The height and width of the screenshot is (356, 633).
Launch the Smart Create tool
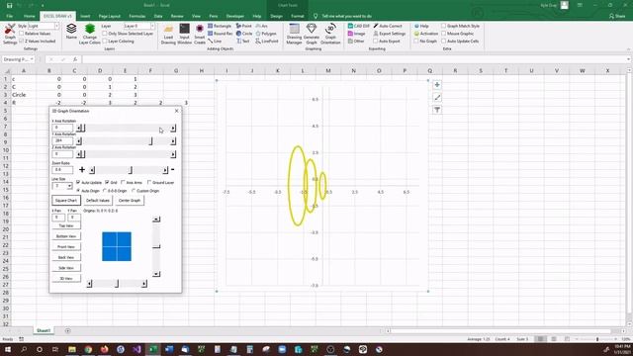tap(200, 34)
